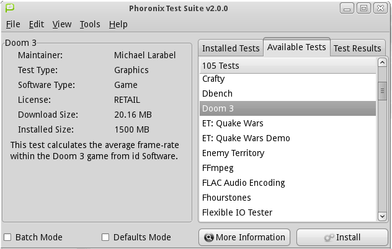
Task: Switch to the Installed Tests tab
Action: click(231, 48)
